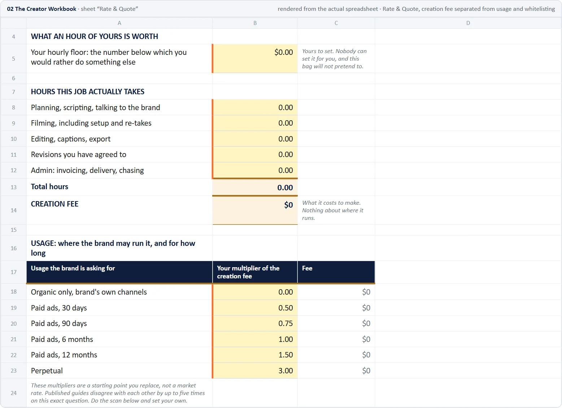This screenshot has width=562, height=408.
Task: Click the '02 The Creator Workbook' title
Action: point(42,9)
